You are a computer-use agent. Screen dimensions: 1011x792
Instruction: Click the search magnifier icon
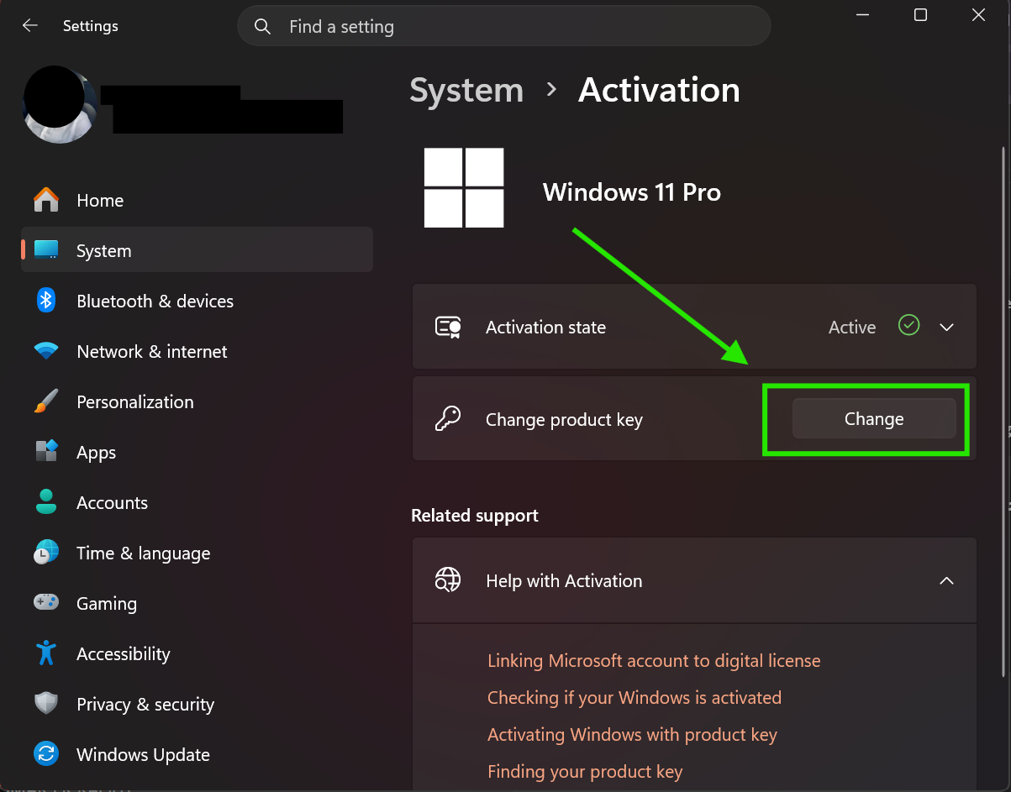(x=262, y=27)
